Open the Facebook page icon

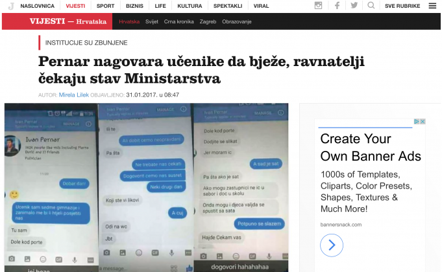[x=337, y=5]
